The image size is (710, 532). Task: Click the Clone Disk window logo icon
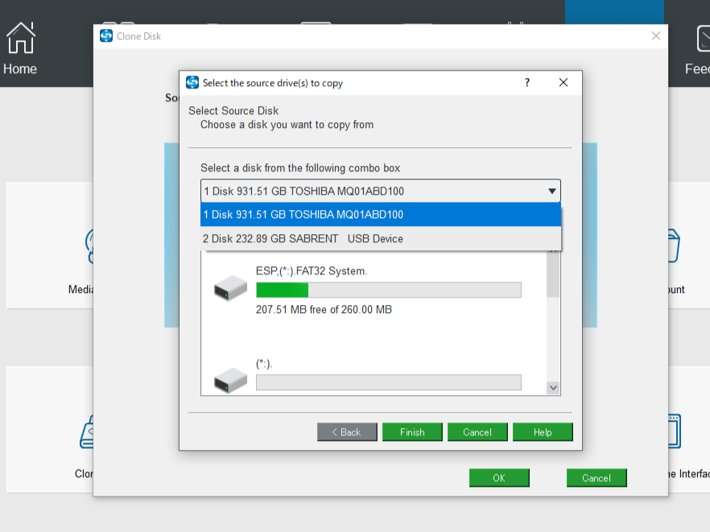click(106, 35)
